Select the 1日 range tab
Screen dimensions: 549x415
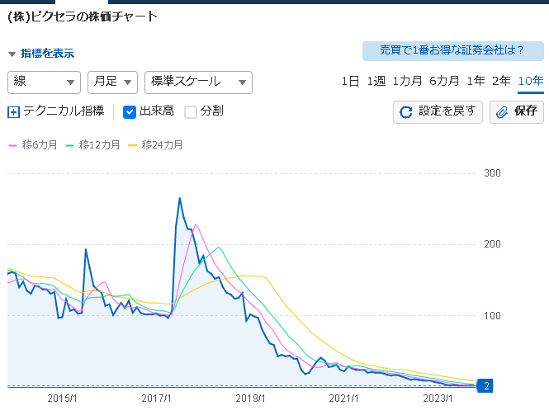[x=350, y=81]
